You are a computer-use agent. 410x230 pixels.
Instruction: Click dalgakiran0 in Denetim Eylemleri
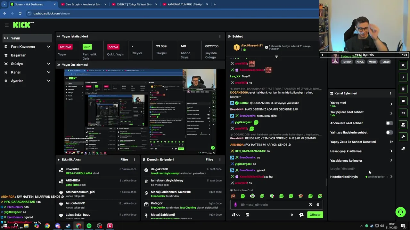coord(160,169)
